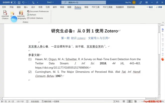Image resolution: width=165 pixels, height=103 pixels.
Task: Click the Add/Edit Citation Zotero button
Action: click(x=5, y=15)
